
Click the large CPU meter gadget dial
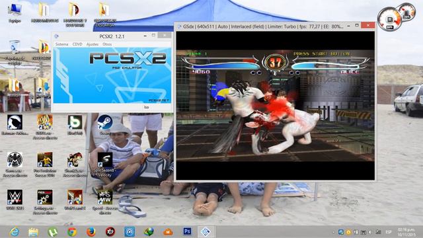[389, 19]
